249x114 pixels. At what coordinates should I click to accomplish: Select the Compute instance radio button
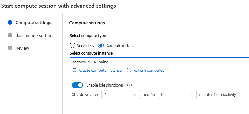(x=101, y=46)
